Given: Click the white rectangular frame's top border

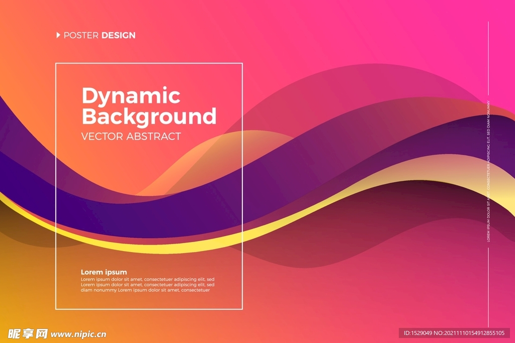Looking at the screenshot, I should click(149, 63).
